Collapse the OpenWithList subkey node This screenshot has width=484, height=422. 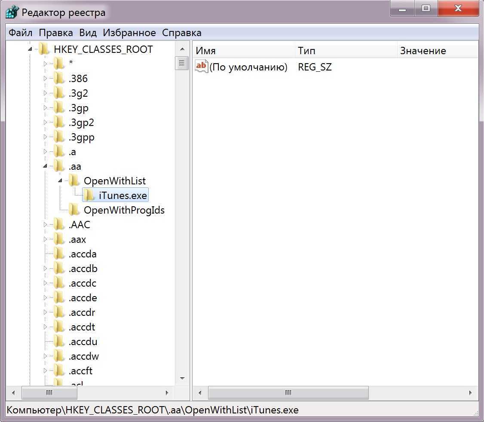pyautogui.click(x=60, y=181)
